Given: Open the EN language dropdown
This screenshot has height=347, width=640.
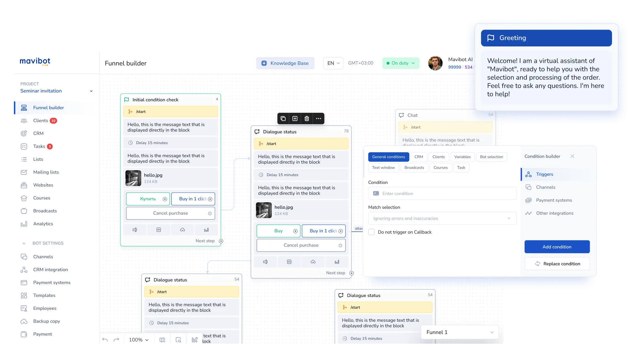Looking at the screenshot, I should (x=333, y=63).
